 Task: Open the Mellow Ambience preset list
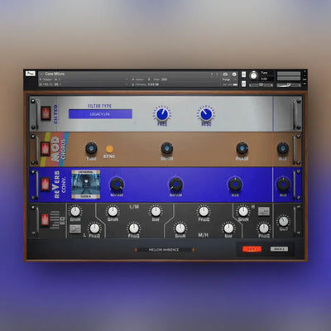(x=164, y=250)
